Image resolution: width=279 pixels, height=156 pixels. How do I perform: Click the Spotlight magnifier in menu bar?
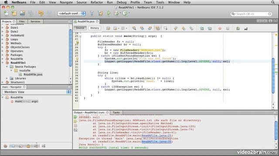273,2
